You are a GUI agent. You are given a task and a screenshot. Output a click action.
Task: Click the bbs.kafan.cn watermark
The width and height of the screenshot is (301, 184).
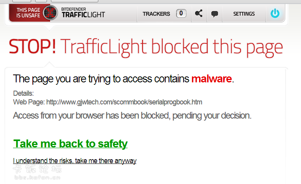coord(37,177)
